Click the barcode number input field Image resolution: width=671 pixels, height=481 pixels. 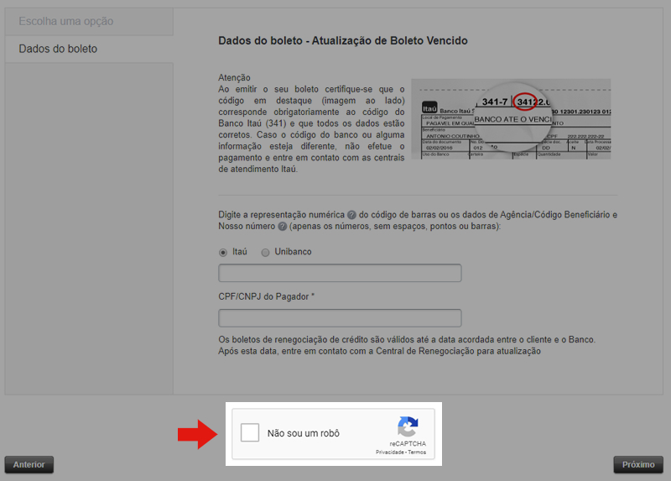tap(340, 273)
